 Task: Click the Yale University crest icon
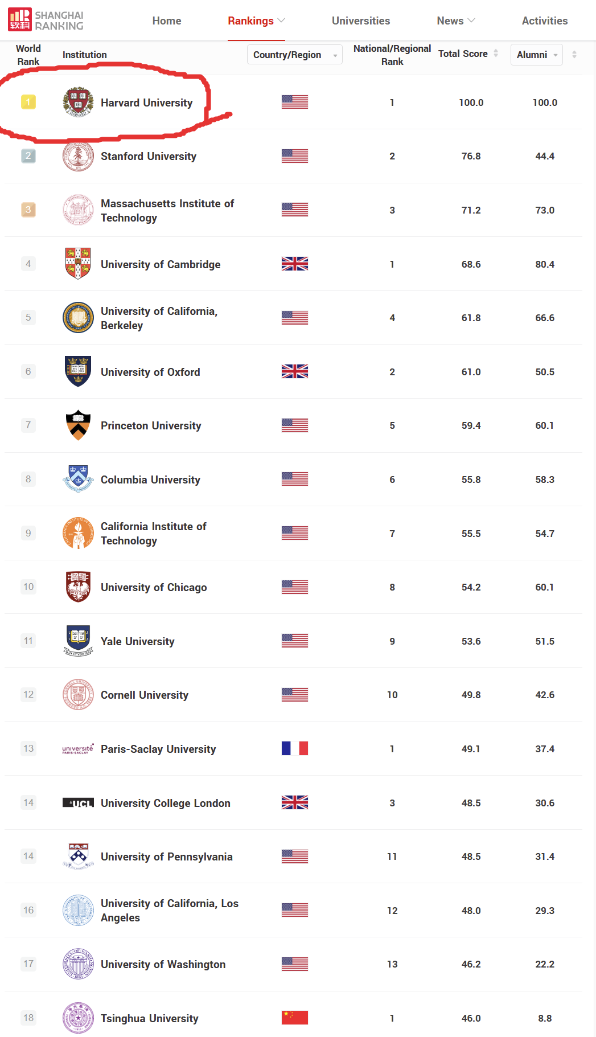tap(78, 641)
